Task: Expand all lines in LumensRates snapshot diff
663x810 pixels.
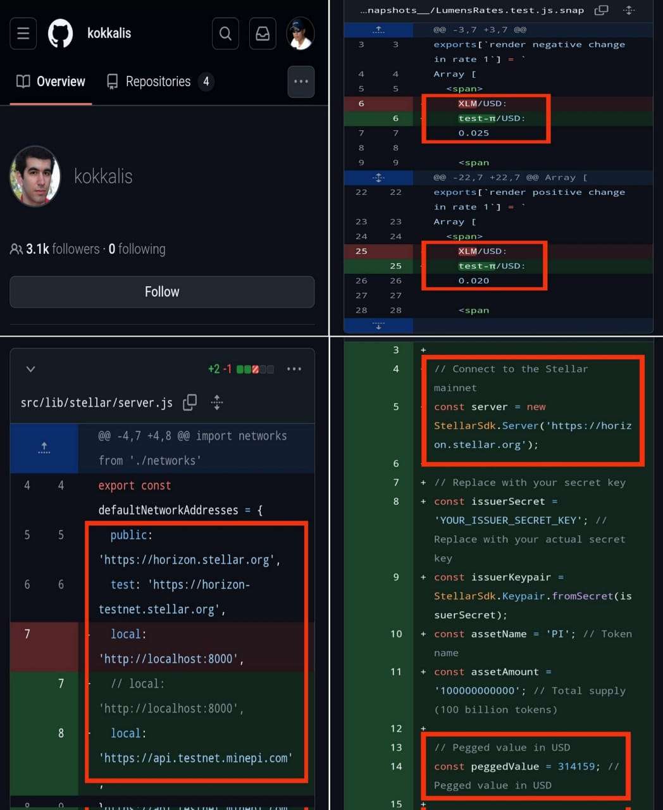Action: (629, 10)
